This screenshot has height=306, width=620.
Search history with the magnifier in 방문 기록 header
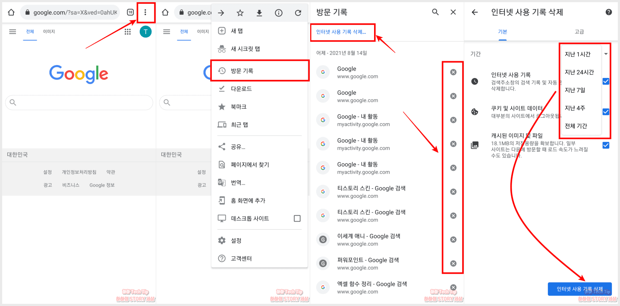435,12
